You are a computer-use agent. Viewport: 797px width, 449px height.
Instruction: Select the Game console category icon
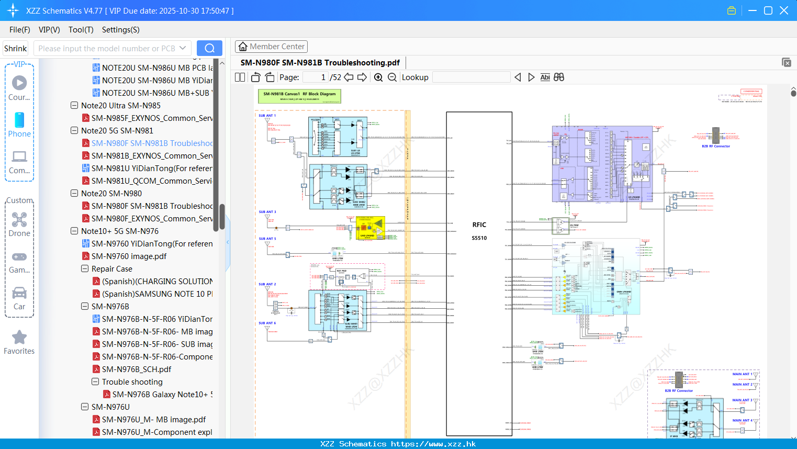19,257
